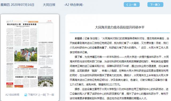Click the orange section tab on the thumbnail
The height and width of the screenshot is (101, 171).
click(x=33, y=22)
